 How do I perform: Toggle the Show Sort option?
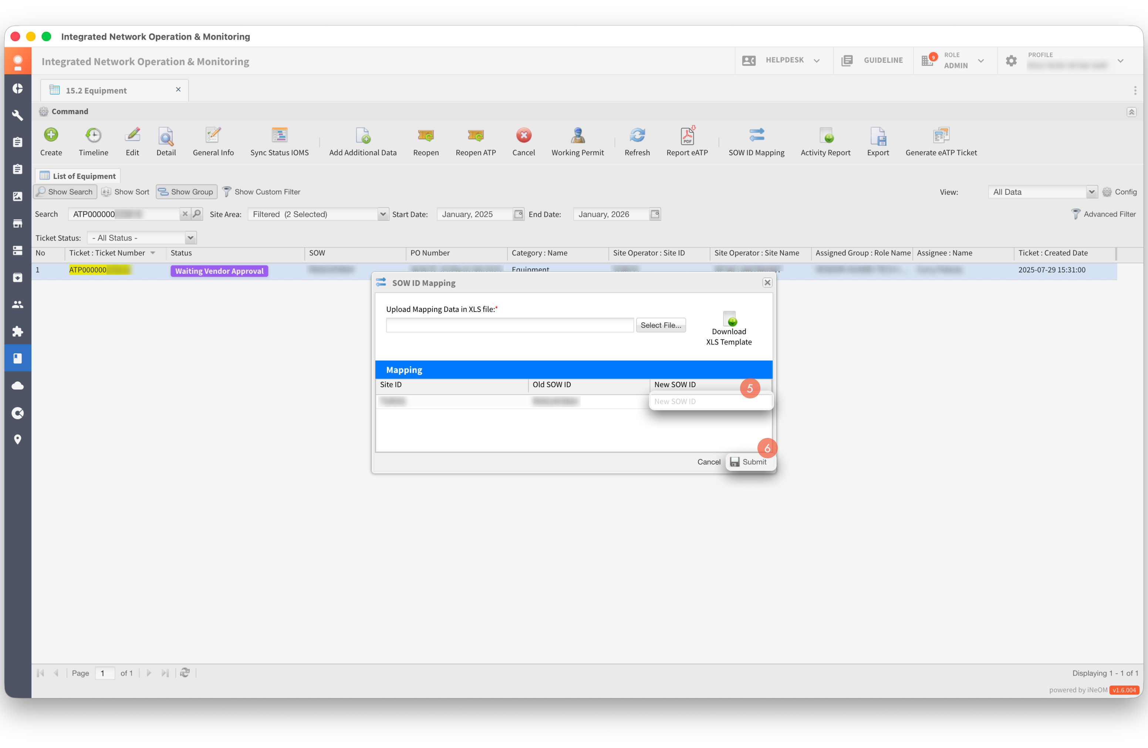click(x=125, y=192)
